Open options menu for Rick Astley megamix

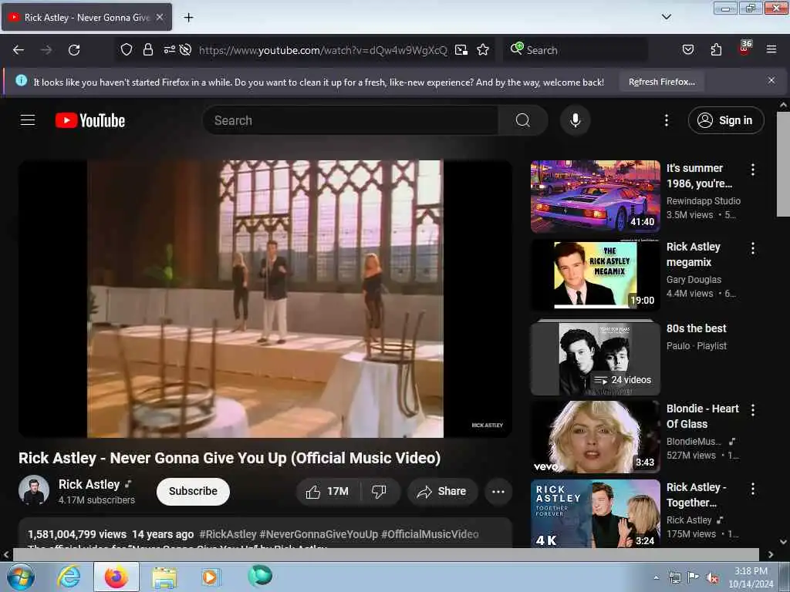coord(753,248)
